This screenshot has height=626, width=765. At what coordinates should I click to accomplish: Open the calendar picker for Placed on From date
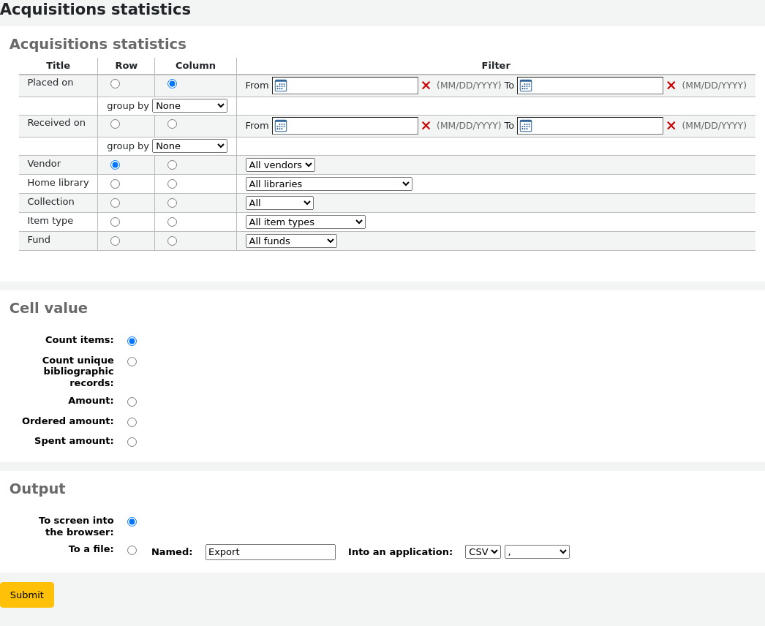280,86
